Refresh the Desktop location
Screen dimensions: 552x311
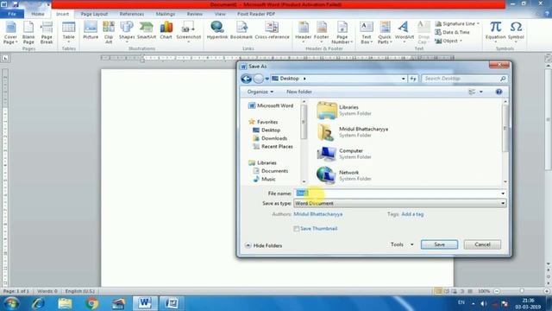point(413,79)
